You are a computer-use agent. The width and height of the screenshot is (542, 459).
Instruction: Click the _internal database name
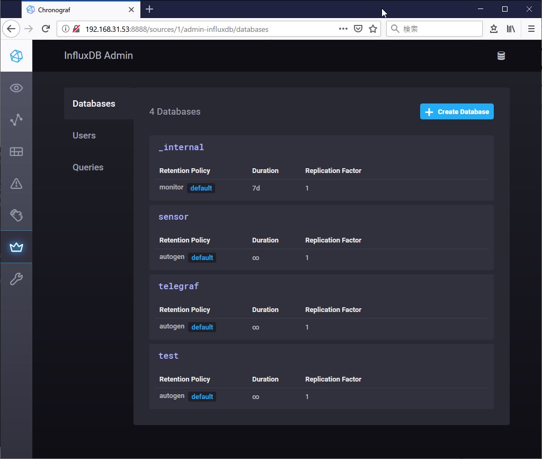pos(181,147)
